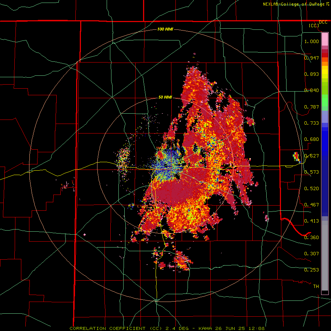This screenshot has height=331, width=331.
Task: Click the pink top segment of the color scale
Action: tap(325, 39)
